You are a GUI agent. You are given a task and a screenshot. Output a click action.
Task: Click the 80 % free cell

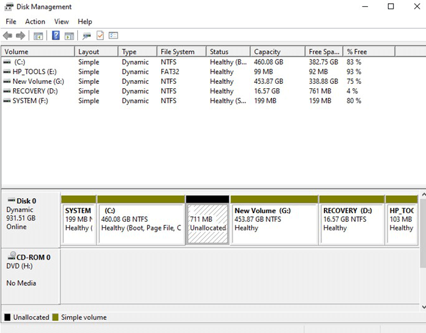point(354,101)
